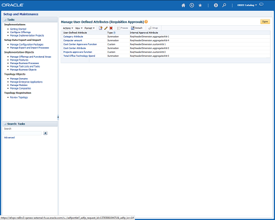This screenshot has width=275, height=220.
Task: Open Manage Enterprise Applications link
Action: point(26,82)
